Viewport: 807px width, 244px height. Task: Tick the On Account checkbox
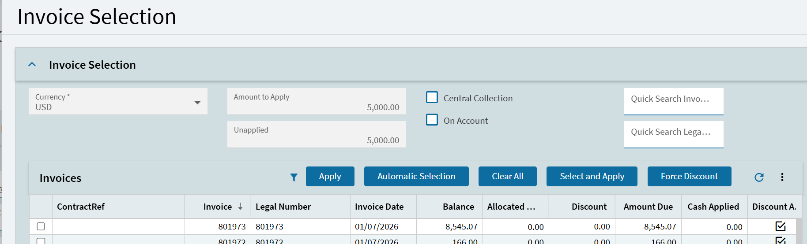coord(432,120)
